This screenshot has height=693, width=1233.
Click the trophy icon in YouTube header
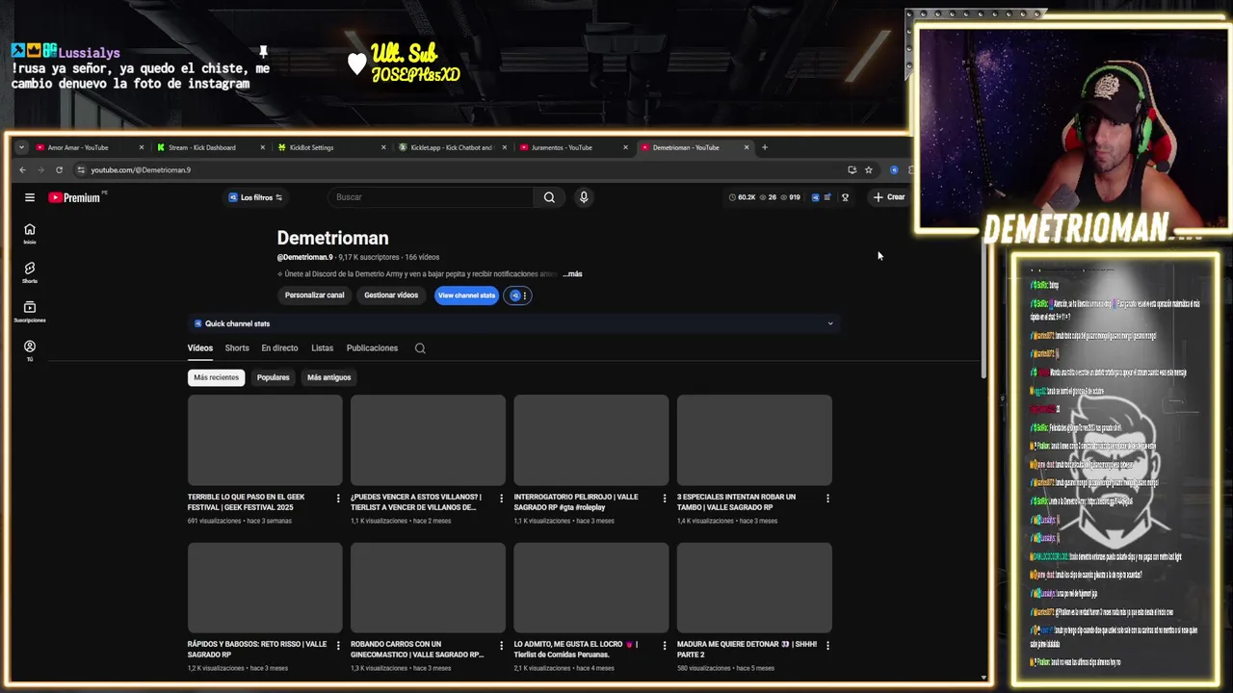[845, 197]
